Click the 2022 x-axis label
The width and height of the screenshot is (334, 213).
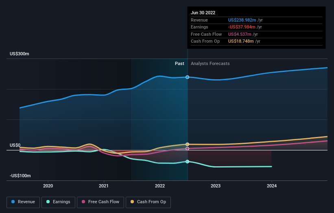(x=160, y=186)
